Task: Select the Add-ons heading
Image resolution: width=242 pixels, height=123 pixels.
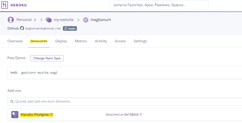Action: (x=14, y=91)
